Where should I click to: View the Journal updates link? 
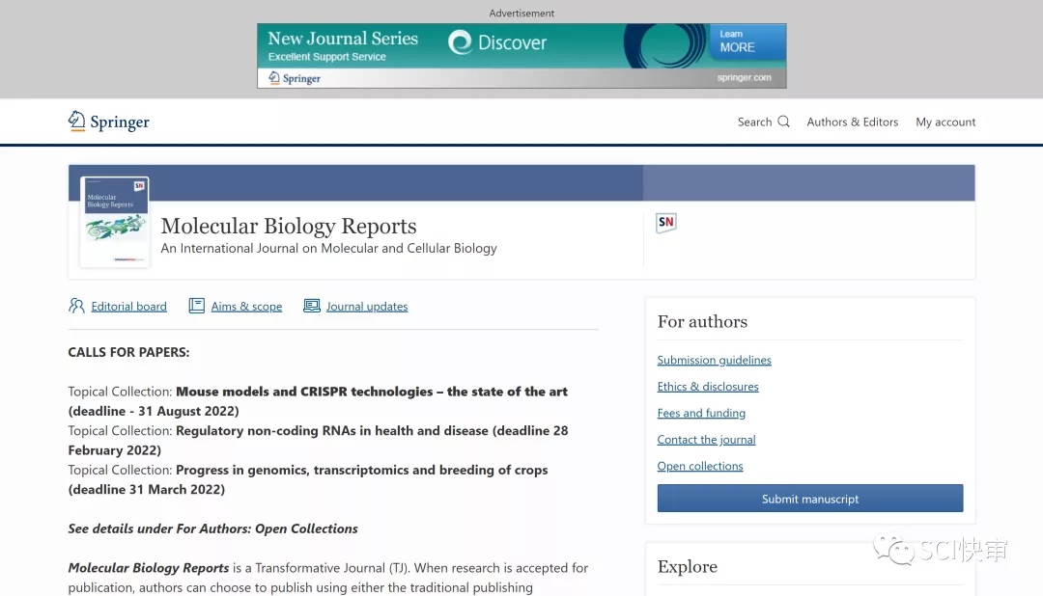(x=366, y=307)
